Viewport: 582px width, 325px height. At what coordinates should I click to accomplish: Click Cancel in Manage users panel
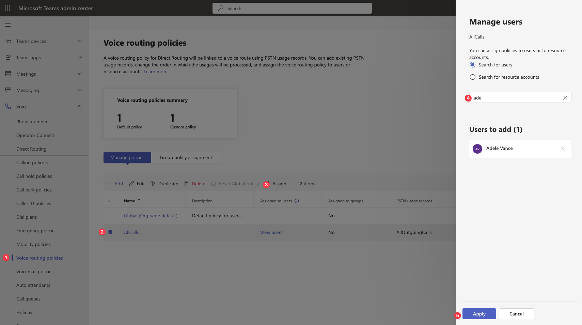pyautogui.click(x=517, y=314)
